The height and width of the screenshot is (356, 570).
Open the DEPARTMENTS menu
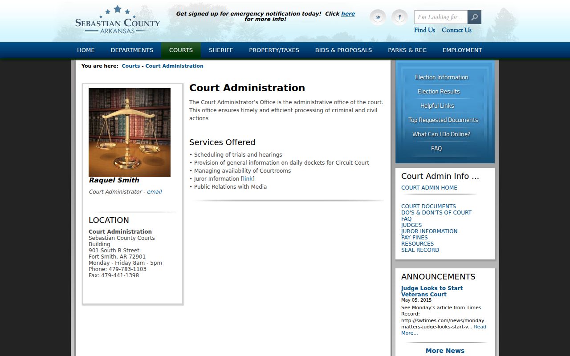(132, 50)
